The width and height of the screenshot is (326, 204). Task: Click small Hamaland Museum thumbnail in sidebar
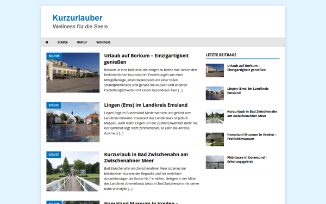coord(215,139)
